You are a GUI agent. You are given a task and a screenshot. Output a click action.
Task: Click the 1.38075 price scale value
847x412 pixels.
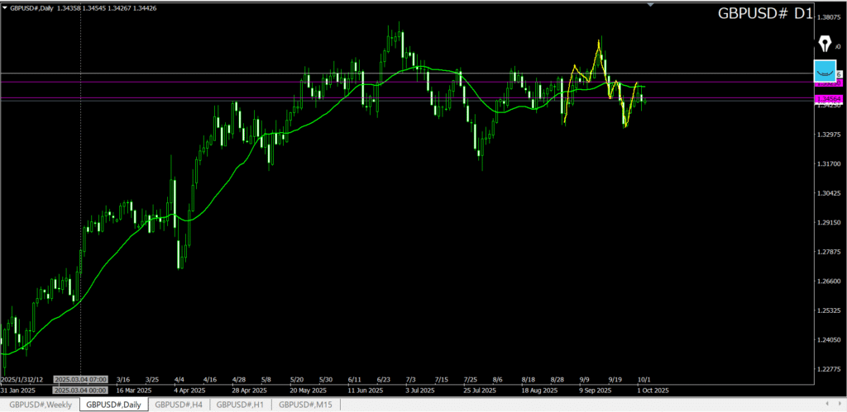828,17
